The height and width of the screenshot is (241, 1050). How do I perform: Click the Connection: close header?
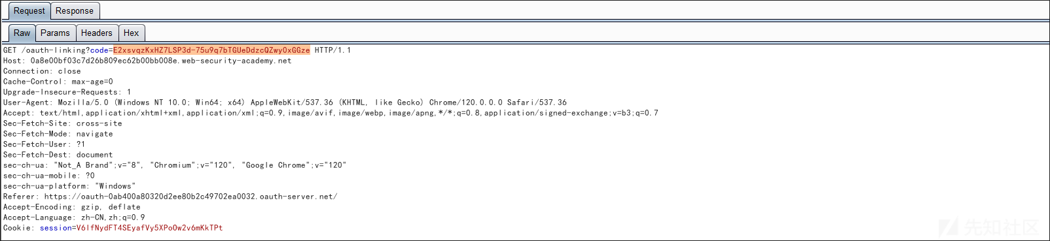click(42, 71)
